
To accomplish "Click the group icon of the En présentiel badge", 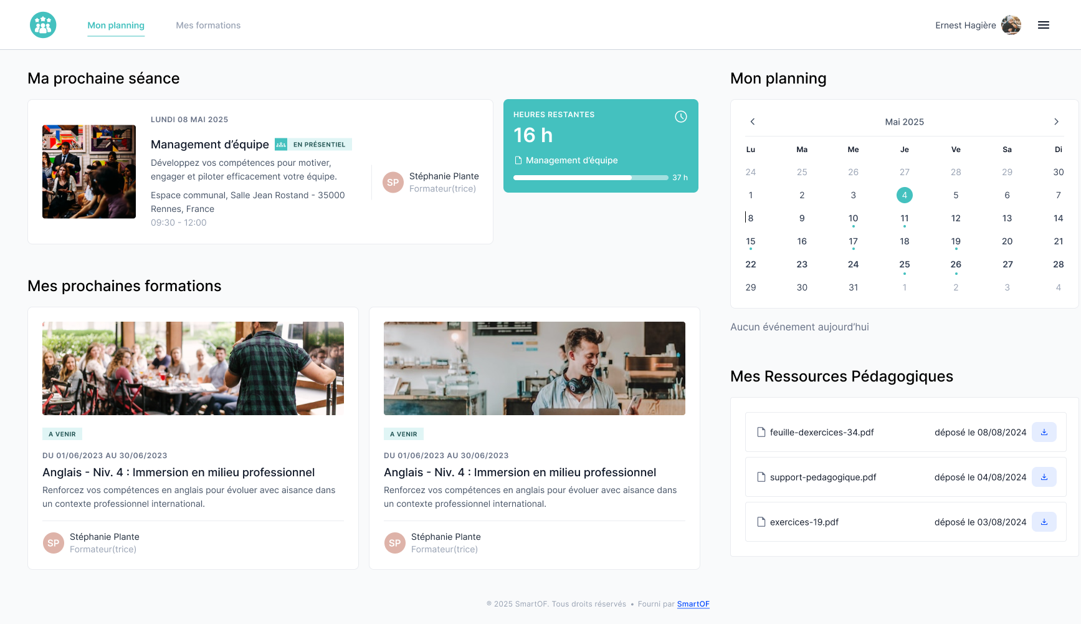I will click(281, 144).
